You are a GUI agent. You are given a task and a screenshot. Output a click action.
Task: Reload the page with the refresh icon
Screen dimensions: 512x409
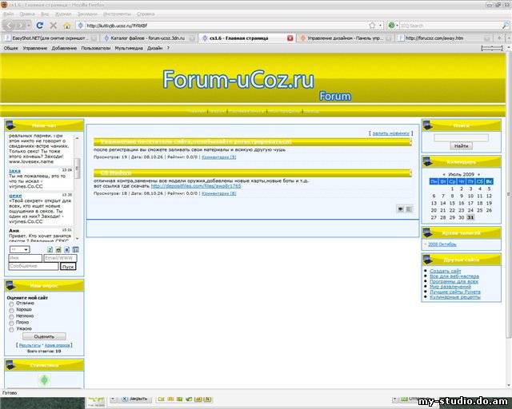point(40,25)
